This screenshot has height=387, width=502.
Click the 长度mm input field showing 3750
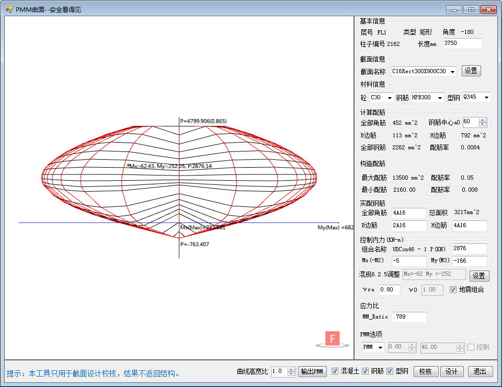[x=463, y=43]
